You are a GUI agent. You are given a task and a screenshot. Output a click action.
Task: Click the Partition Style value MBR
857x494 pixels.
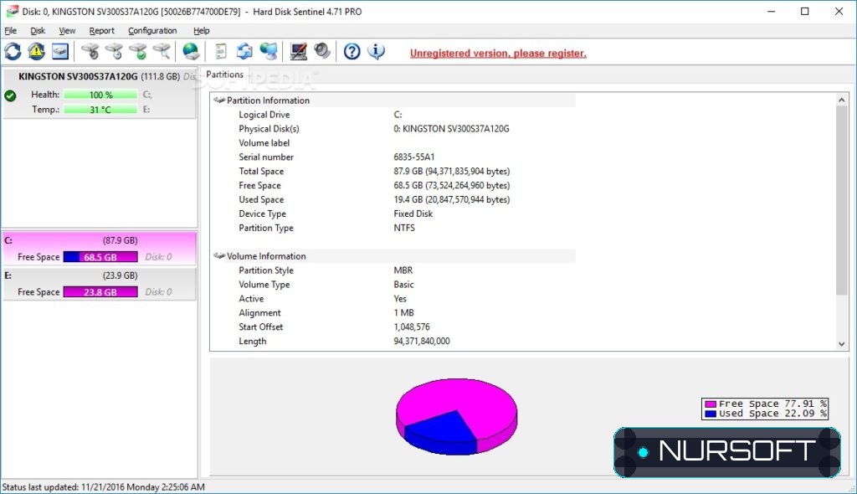tap(403, 270)
